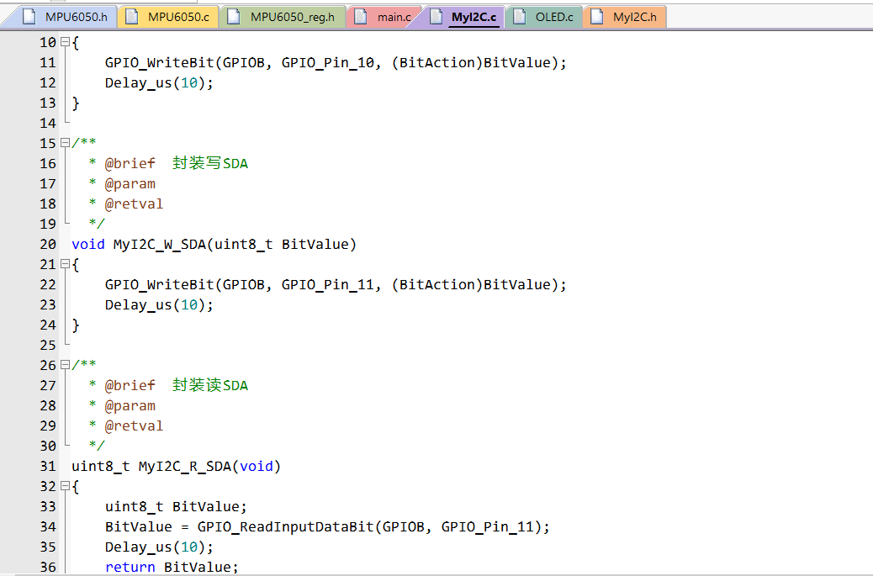This screenshot has width=873, height=576.
Task: Click the file icon on the main.c tab
Action: (x=361, y=17)
